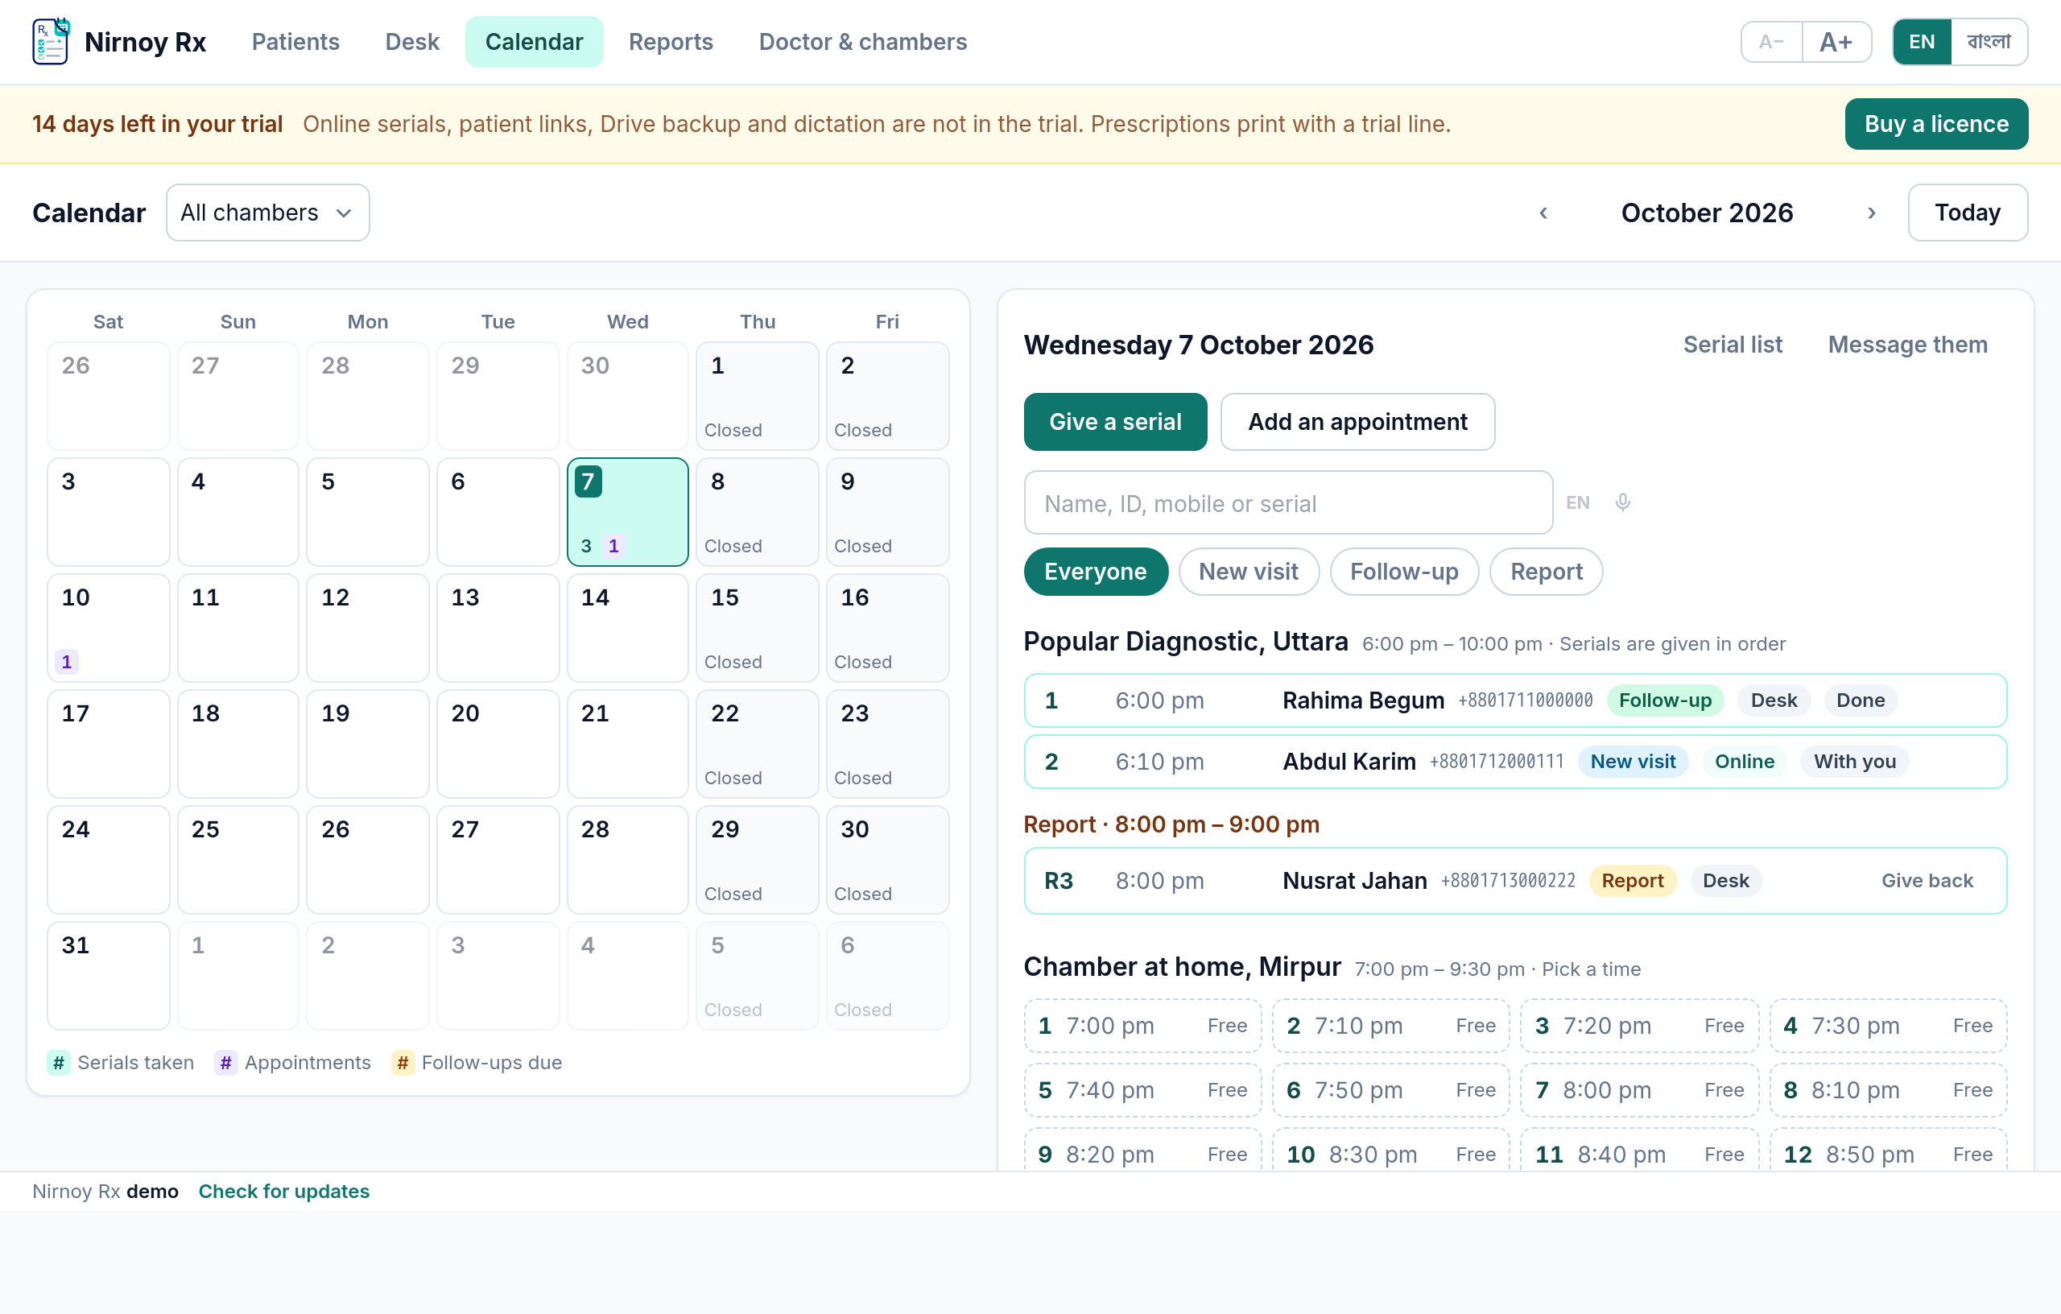2061x1314 pixels.
Task: Click the Nirnoy Rx logo icon
Action: pos(51,41)
